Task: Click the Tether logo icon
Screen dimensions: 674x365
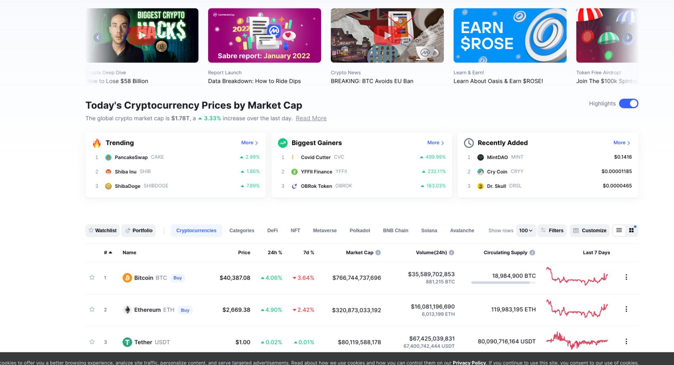Action: click(127, 342)
